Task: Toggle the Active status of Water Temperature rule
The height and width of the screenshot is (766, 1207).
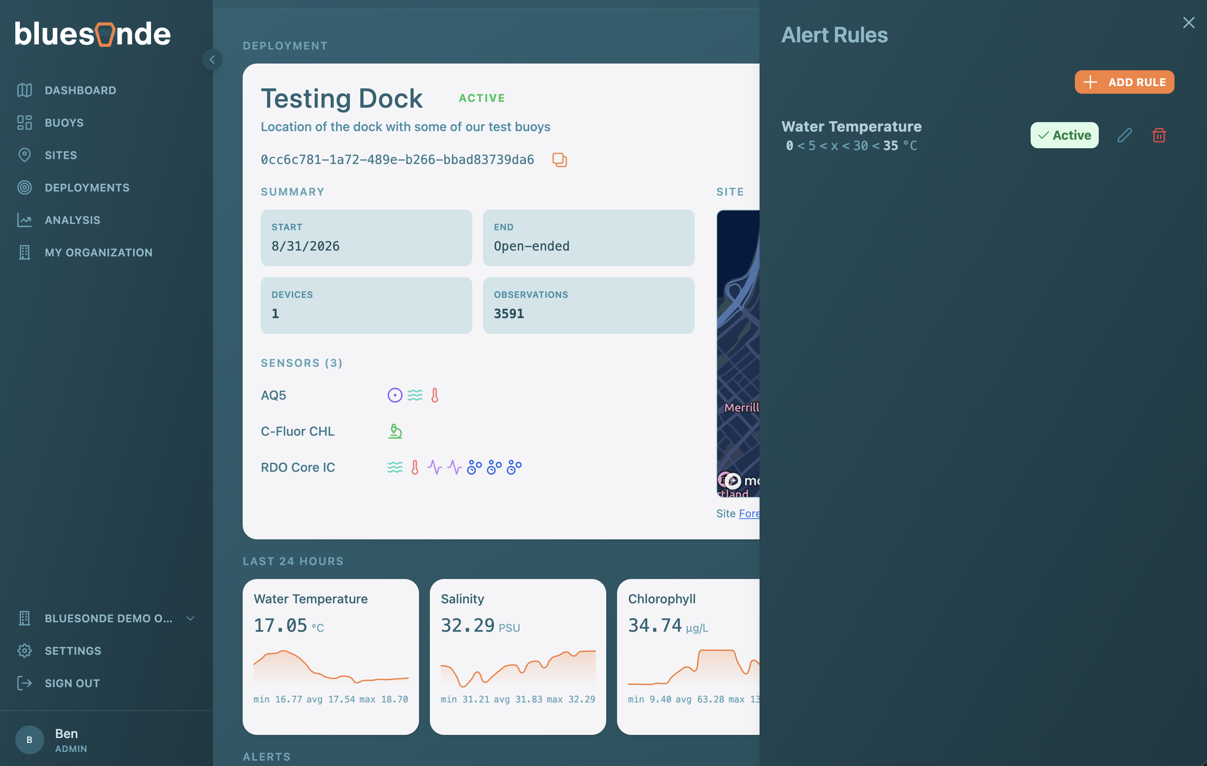Action: [1064, 135]
